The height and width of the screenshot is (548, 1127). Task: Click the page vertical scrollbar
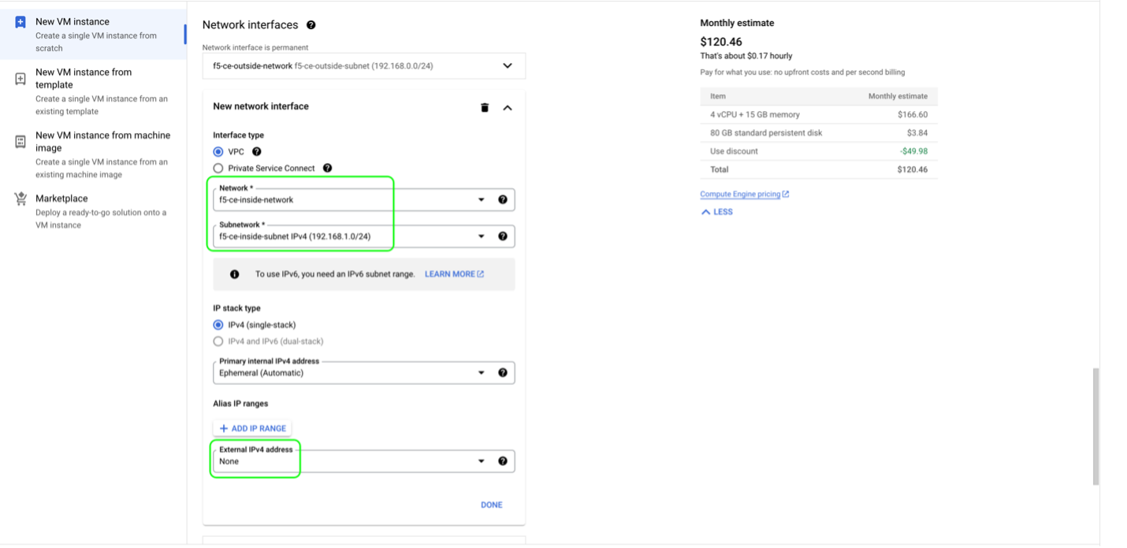pyautogui.click(x=1095, y=426)
